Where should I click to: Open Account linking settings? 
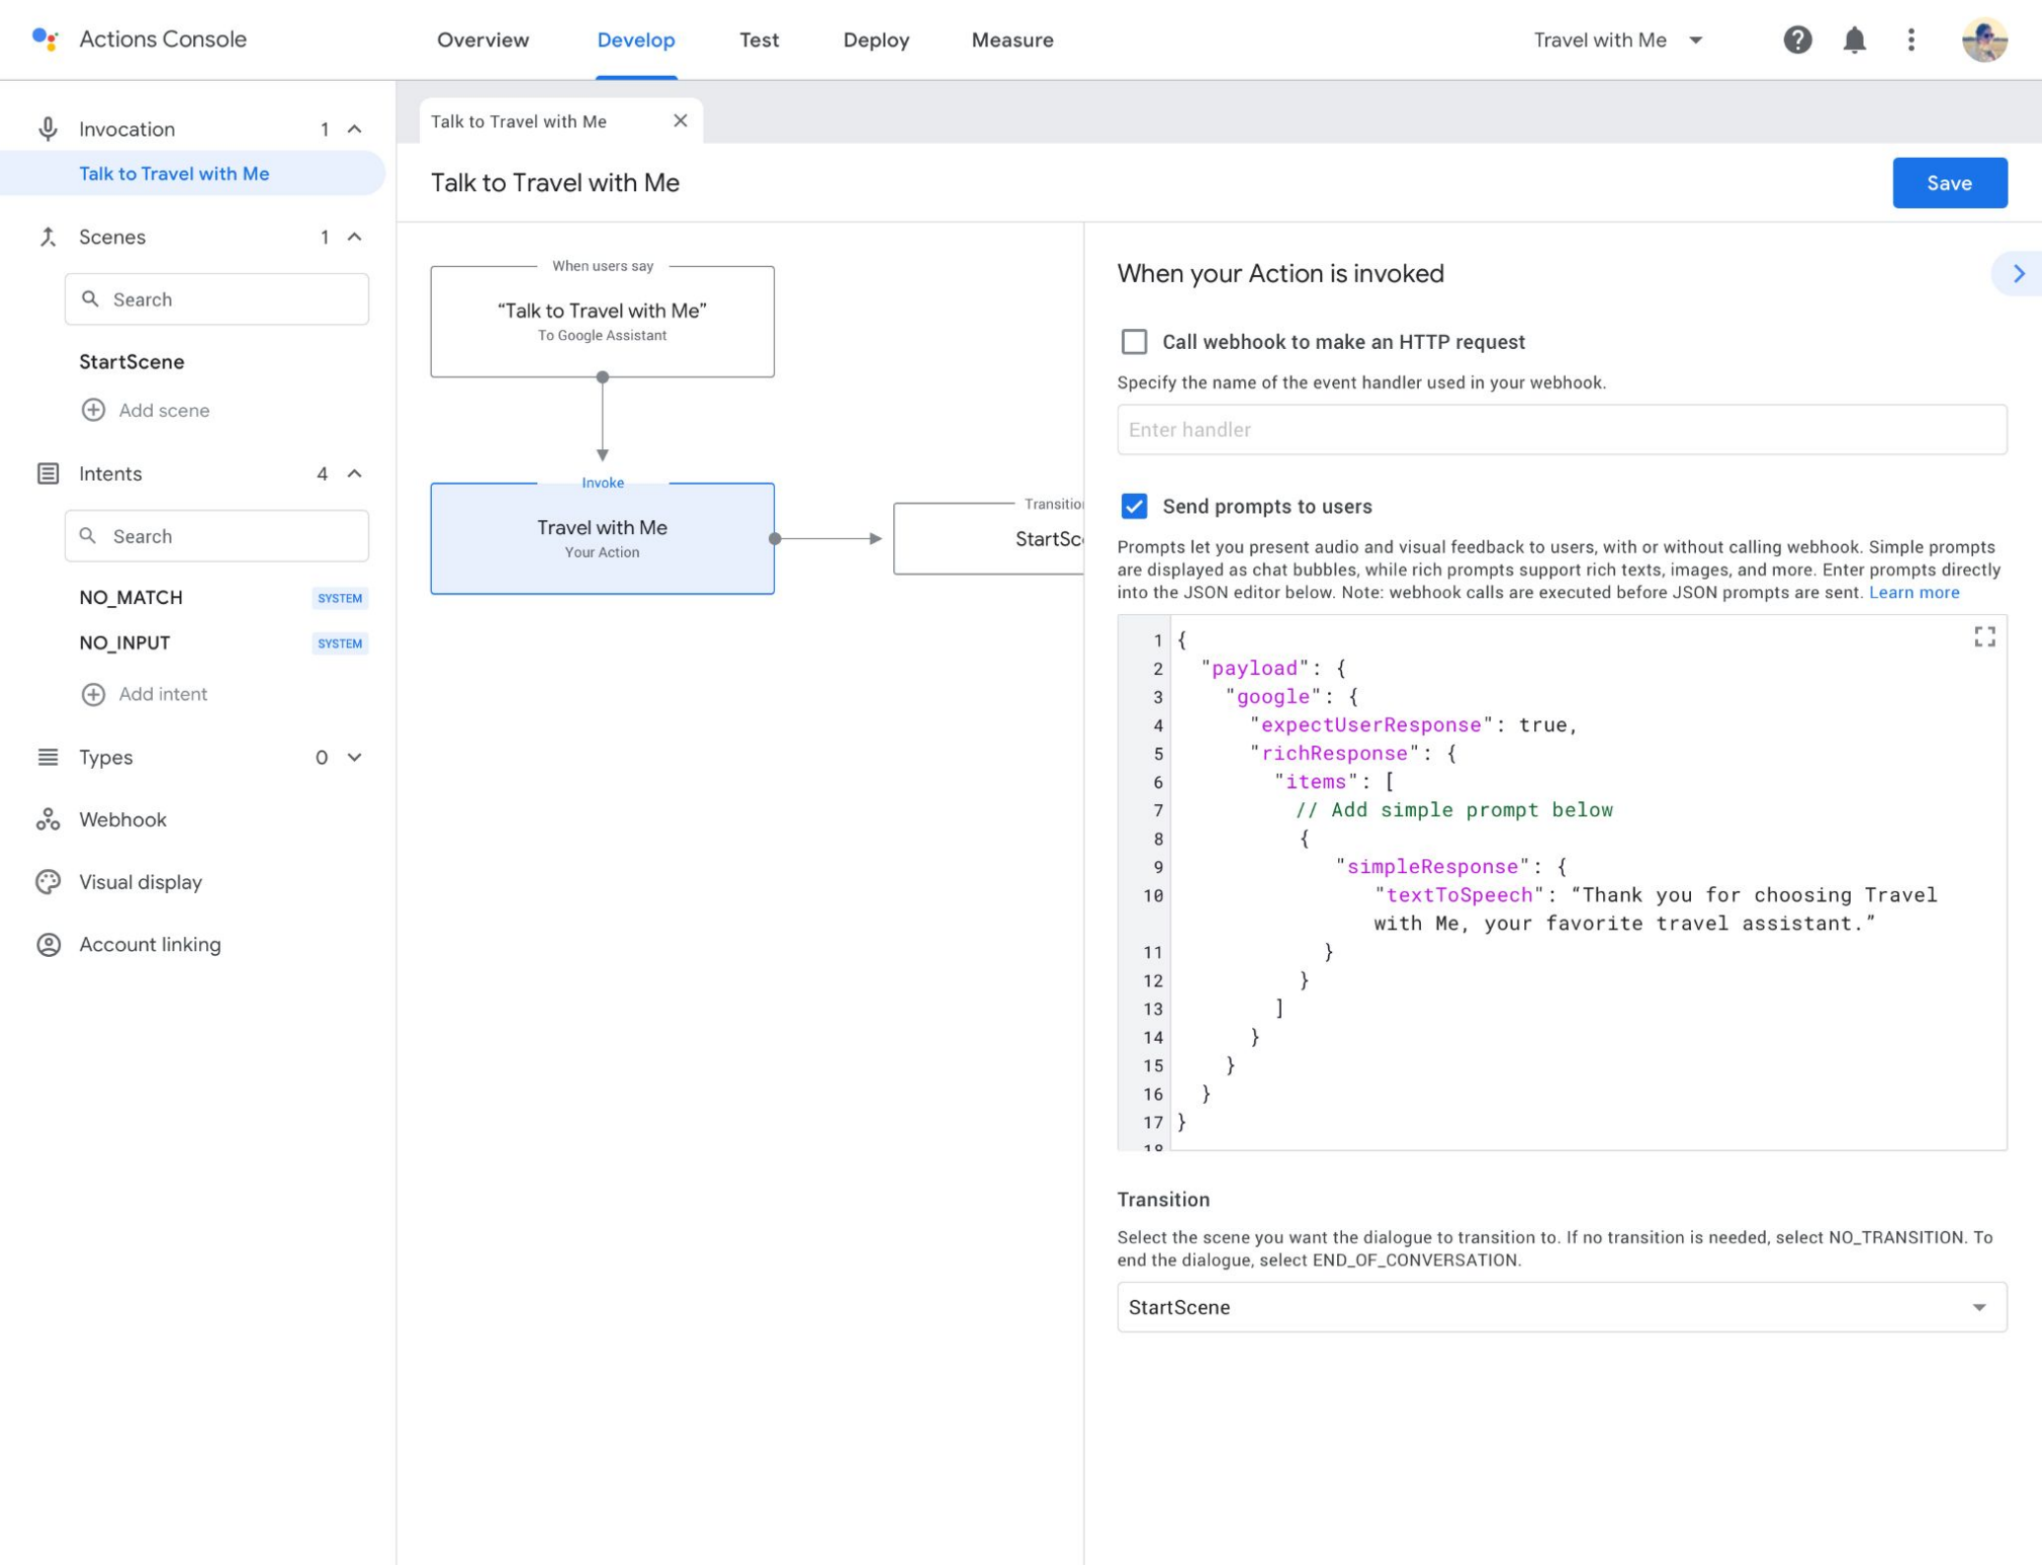pyautogui.click(x=150, y=945)
